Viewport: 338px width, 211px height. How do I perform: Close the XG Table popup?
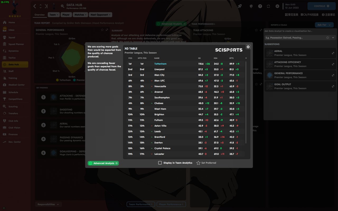click(x=248, y=47)
